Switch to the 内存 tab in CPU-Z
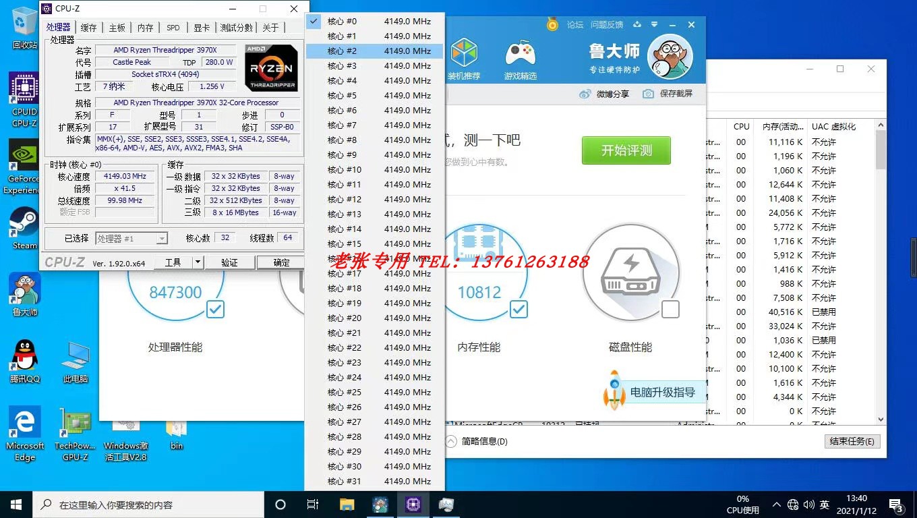This screenshot has width=917, height=518. [x=145, y=28]
